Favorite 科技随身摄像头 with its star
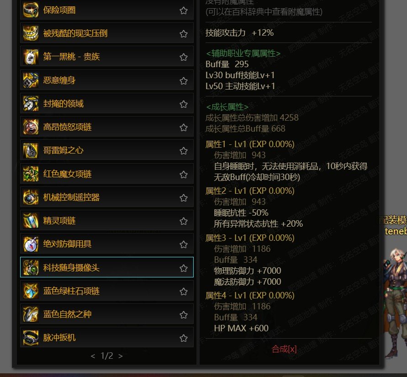Screen dimensions: 407x377 point(184,268)
